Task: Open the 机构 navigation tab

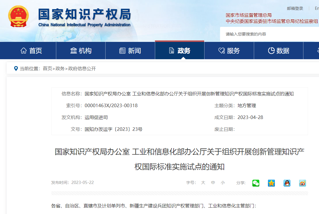Action: (81, 51)
